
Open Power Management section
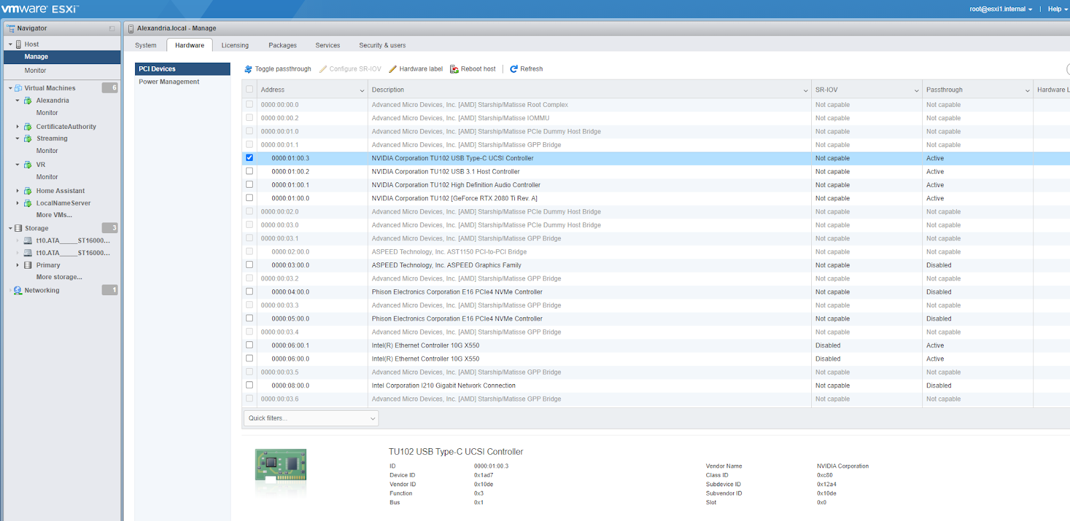183,81
